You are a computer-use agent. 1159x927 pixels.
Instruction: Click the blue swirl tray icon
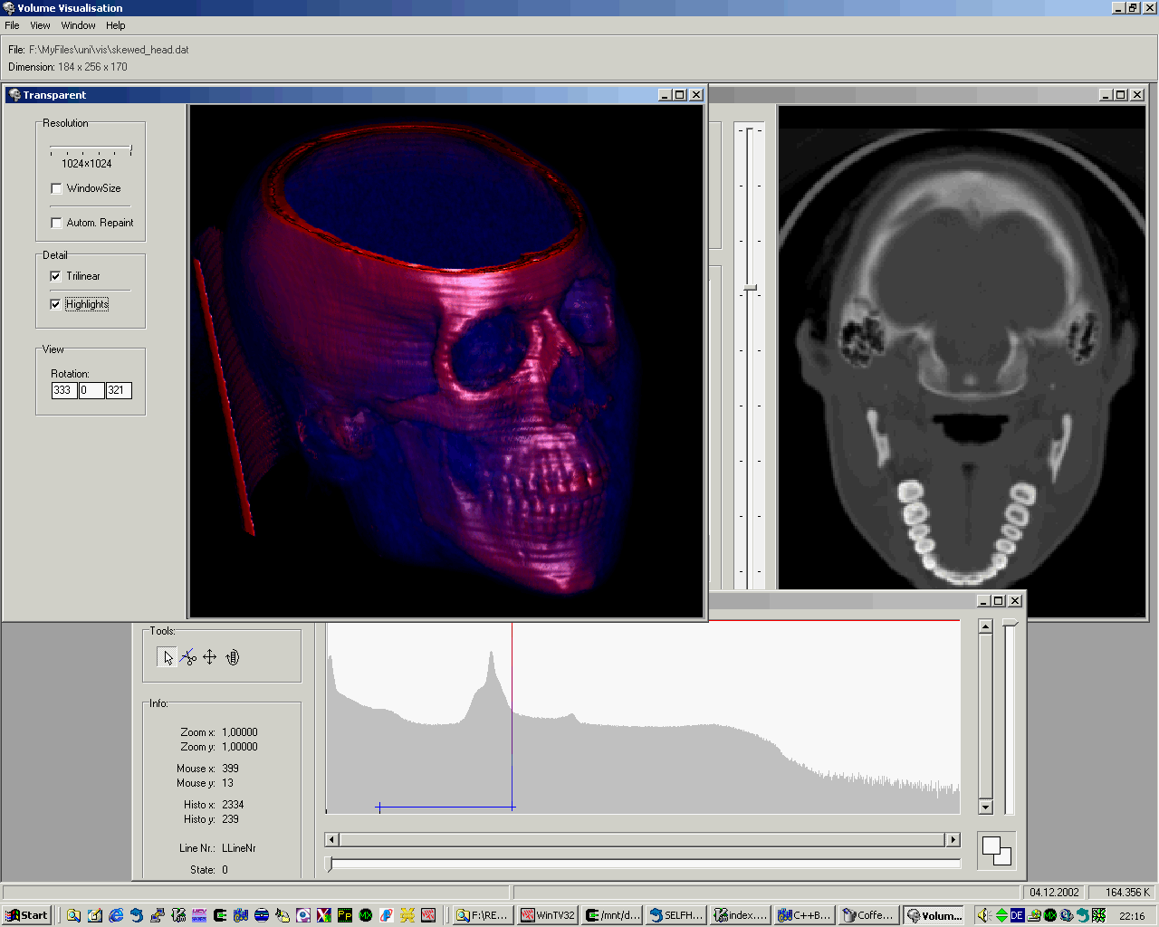(x=1082, y=915)
